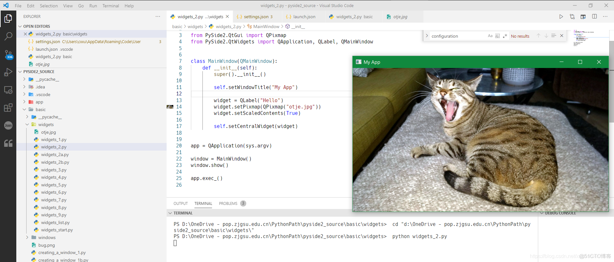Expand the top-level __pycache__ folder
Viewport: 614px width, 262px height.
(x=24, y=79)
